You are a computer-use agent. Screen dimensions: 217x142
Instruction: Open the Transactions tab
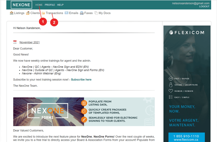tap(54, 13)
